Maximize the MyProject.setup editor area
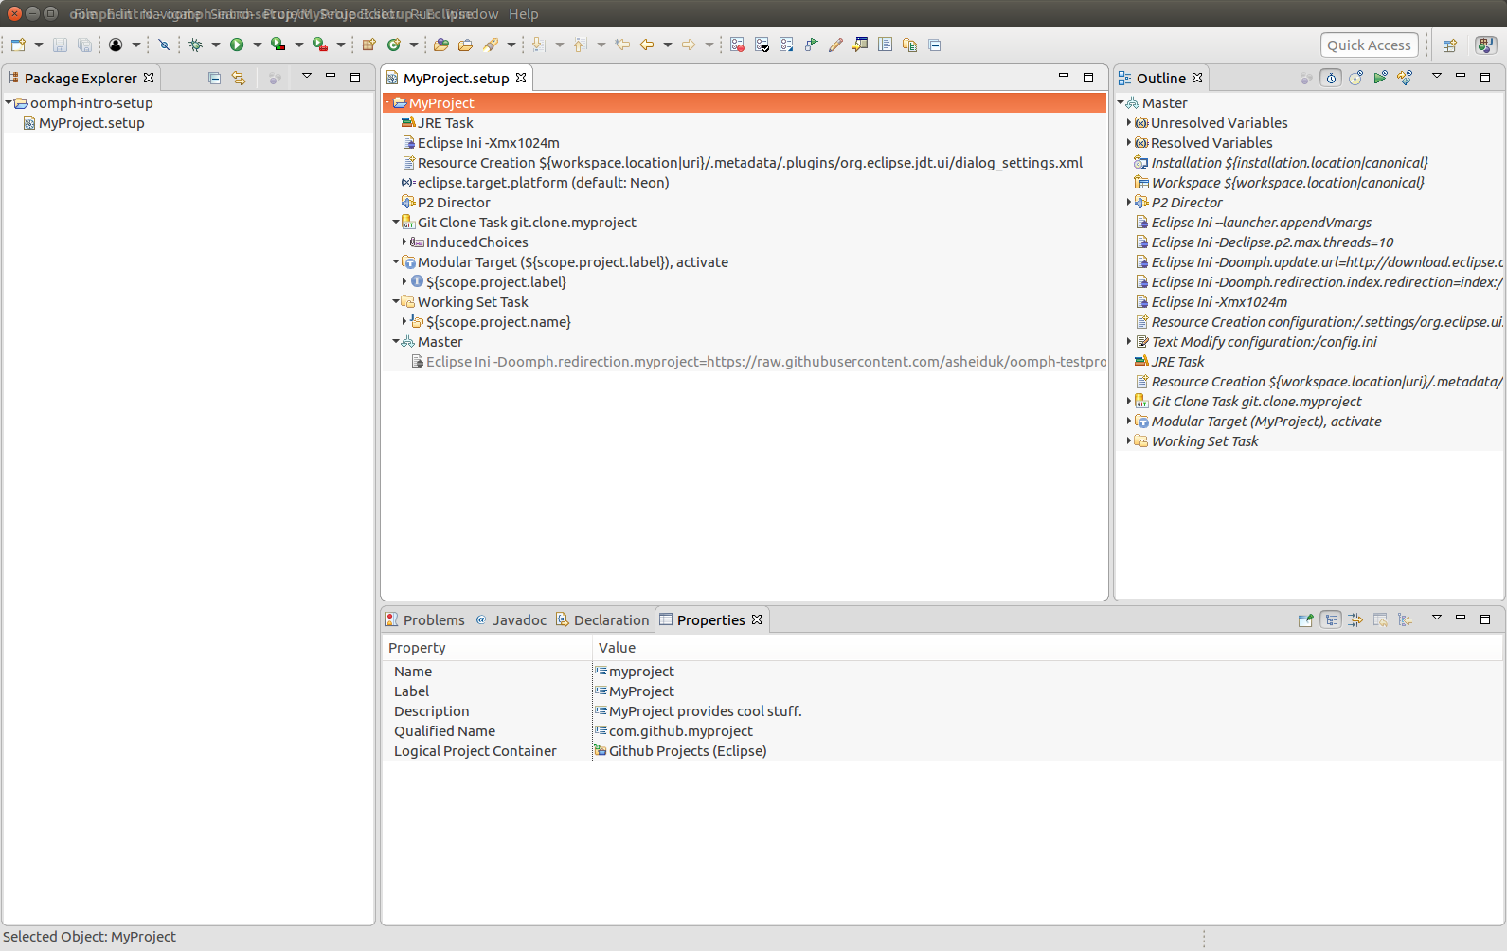Screen dimensions: 1507x951 (1088, 78)
